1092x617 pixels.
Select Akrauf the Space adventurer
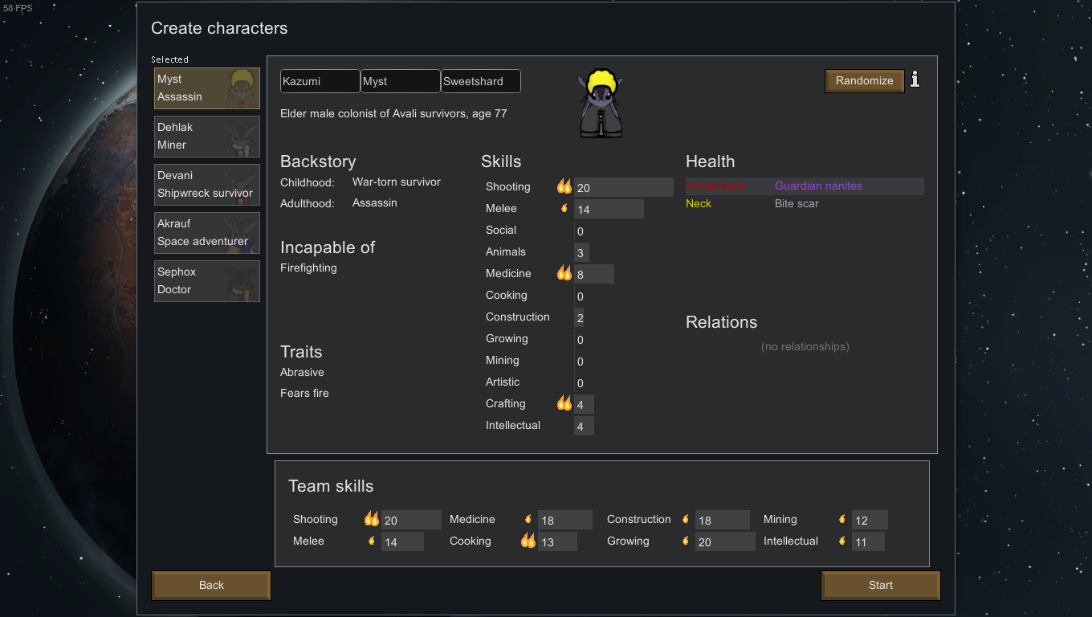click(x=207, y=233)
